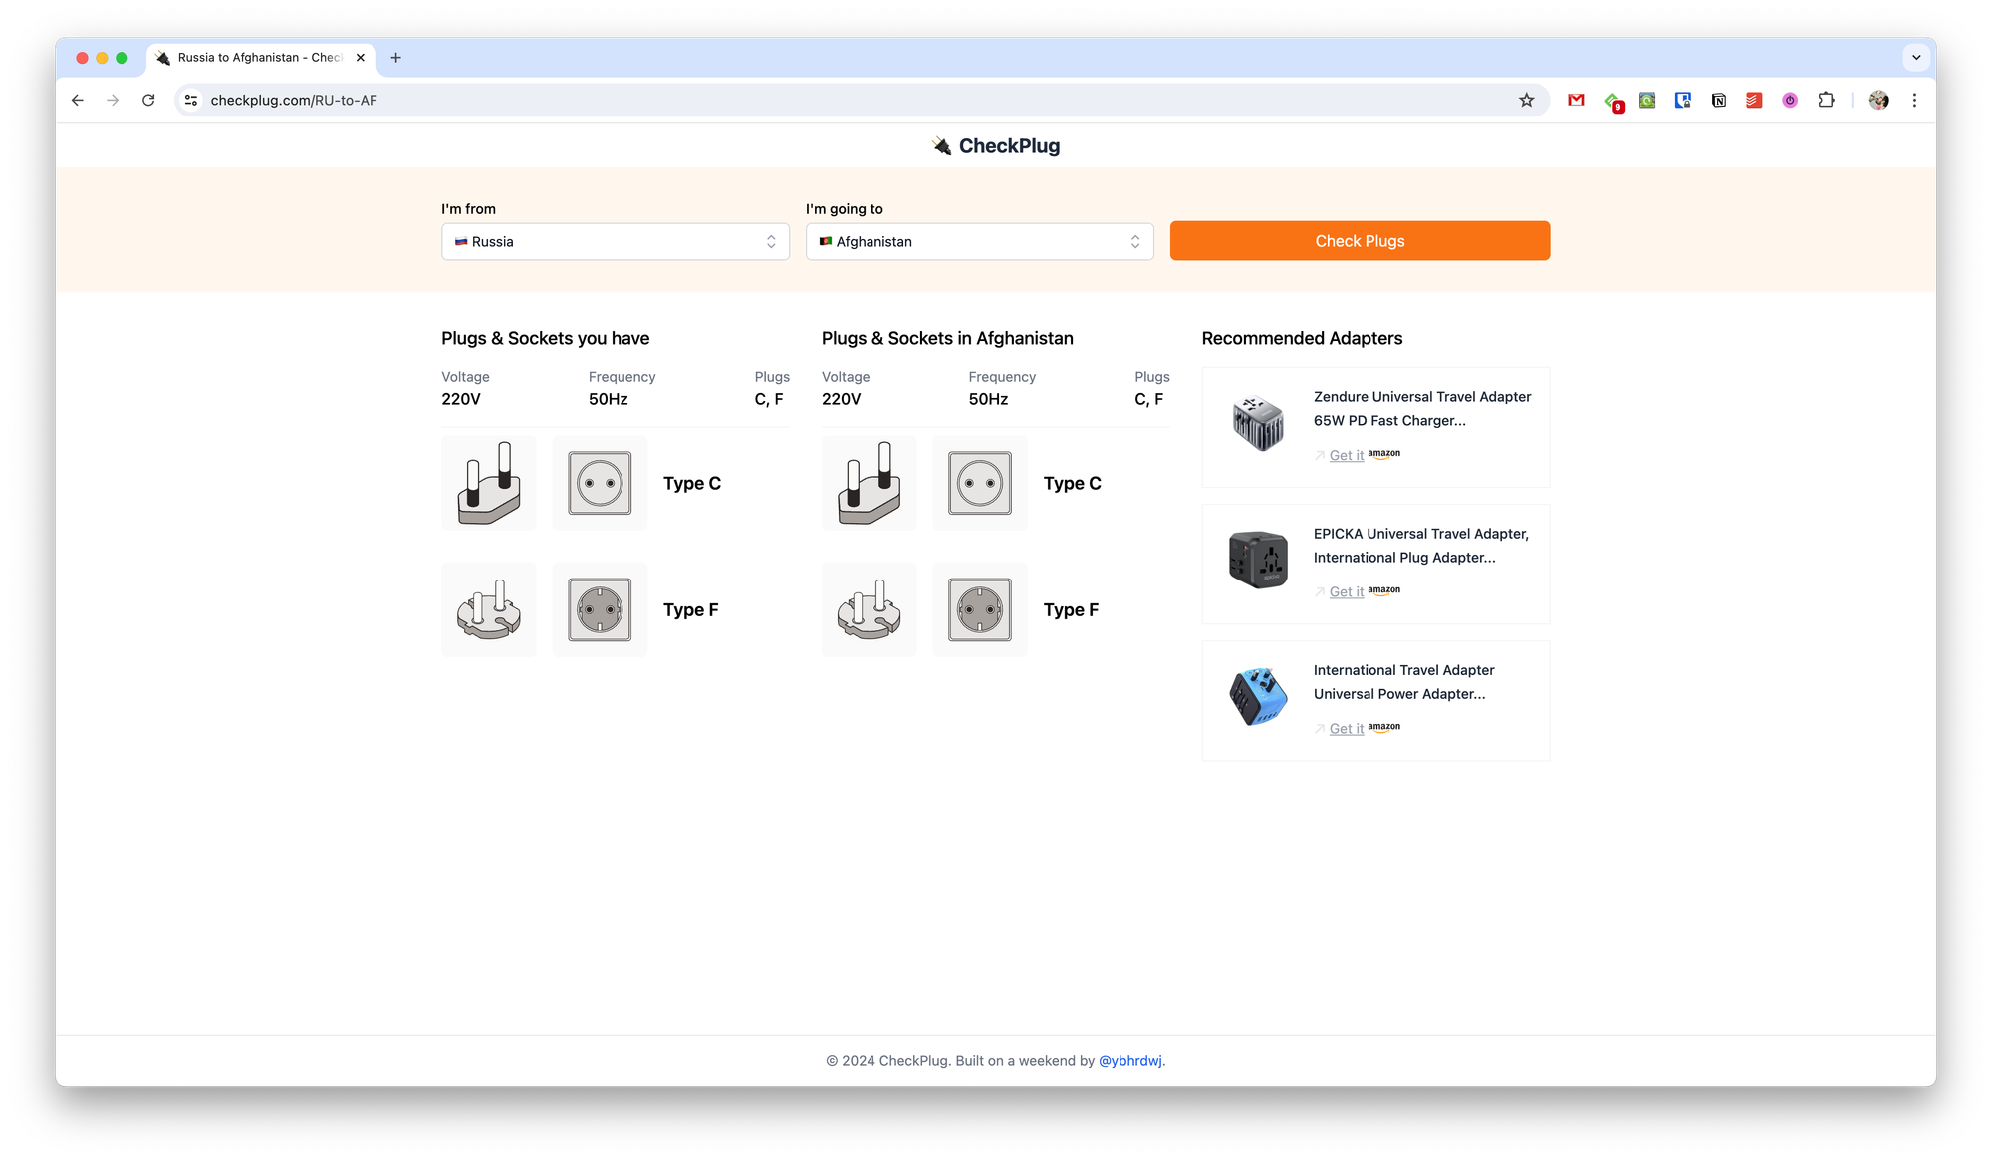Viewport: 1992px width, 1160px height.
Task: Open a new browser tab
Action: [396, 58]
